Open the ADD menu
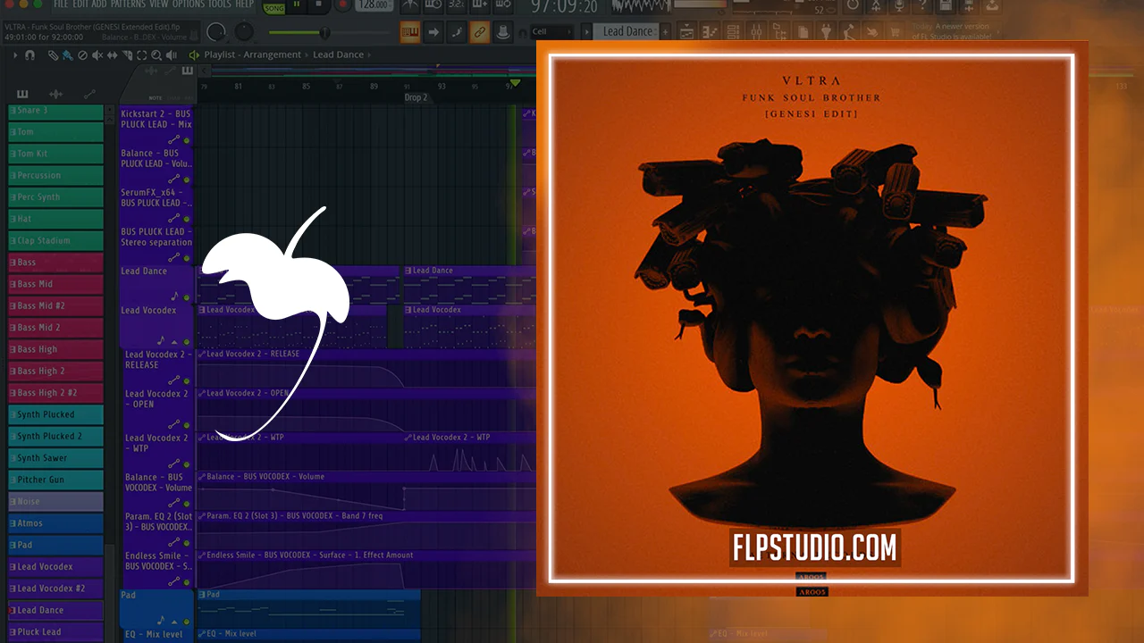Image resolution: width=1144 pixels, height=643 pixels. 99,4
